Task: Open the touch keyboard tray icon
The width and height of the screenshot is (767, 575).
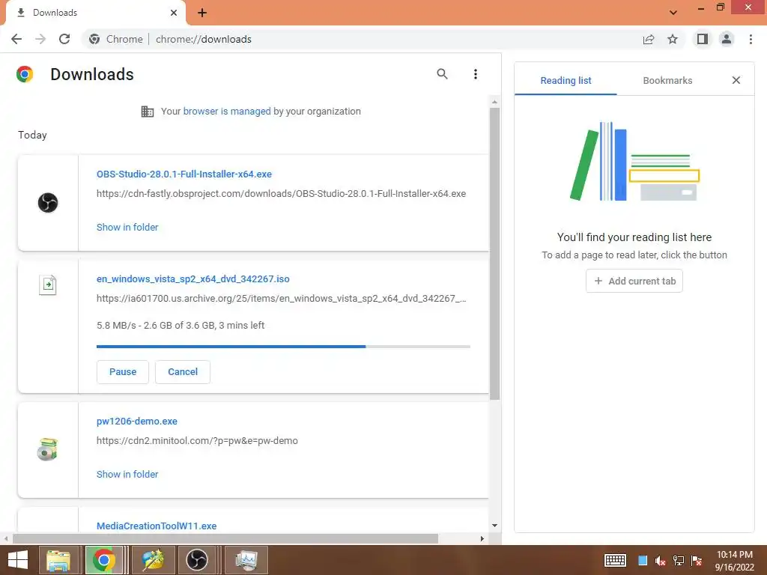Action: click(x=615, y=560)
